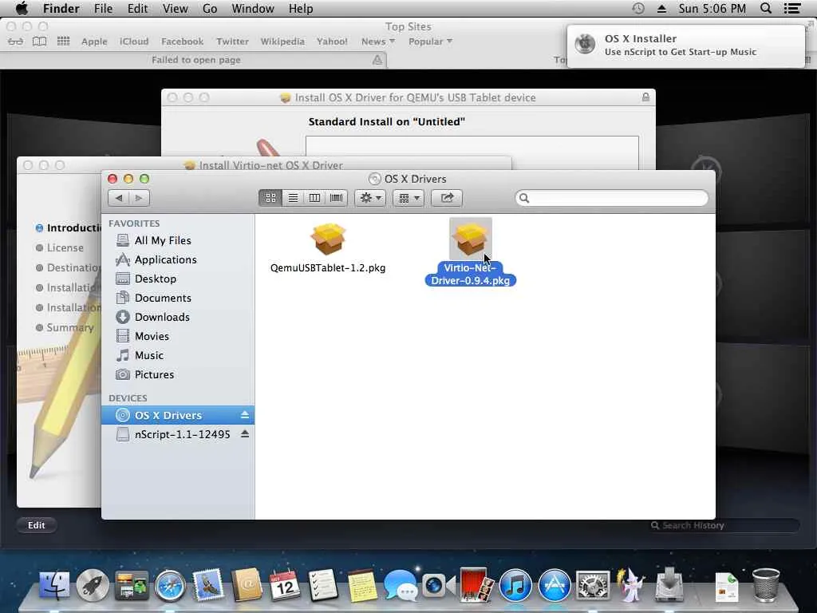817x613 pixels.
Task: Select All My Files in the sidebar
Action: pos(178,240)
